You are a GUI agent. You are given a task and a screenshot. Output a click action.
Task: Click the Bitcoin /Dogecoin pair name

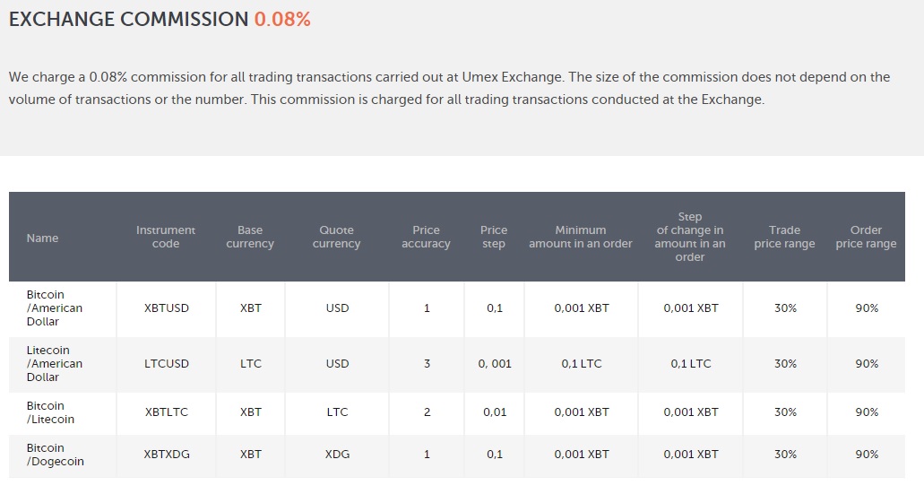point(56,455)
